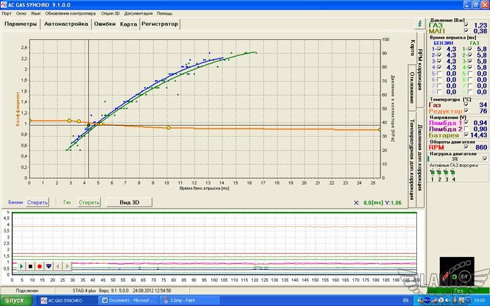
Task: Toggle active gas injector 2 icon
Action: [x=440, y=172]
